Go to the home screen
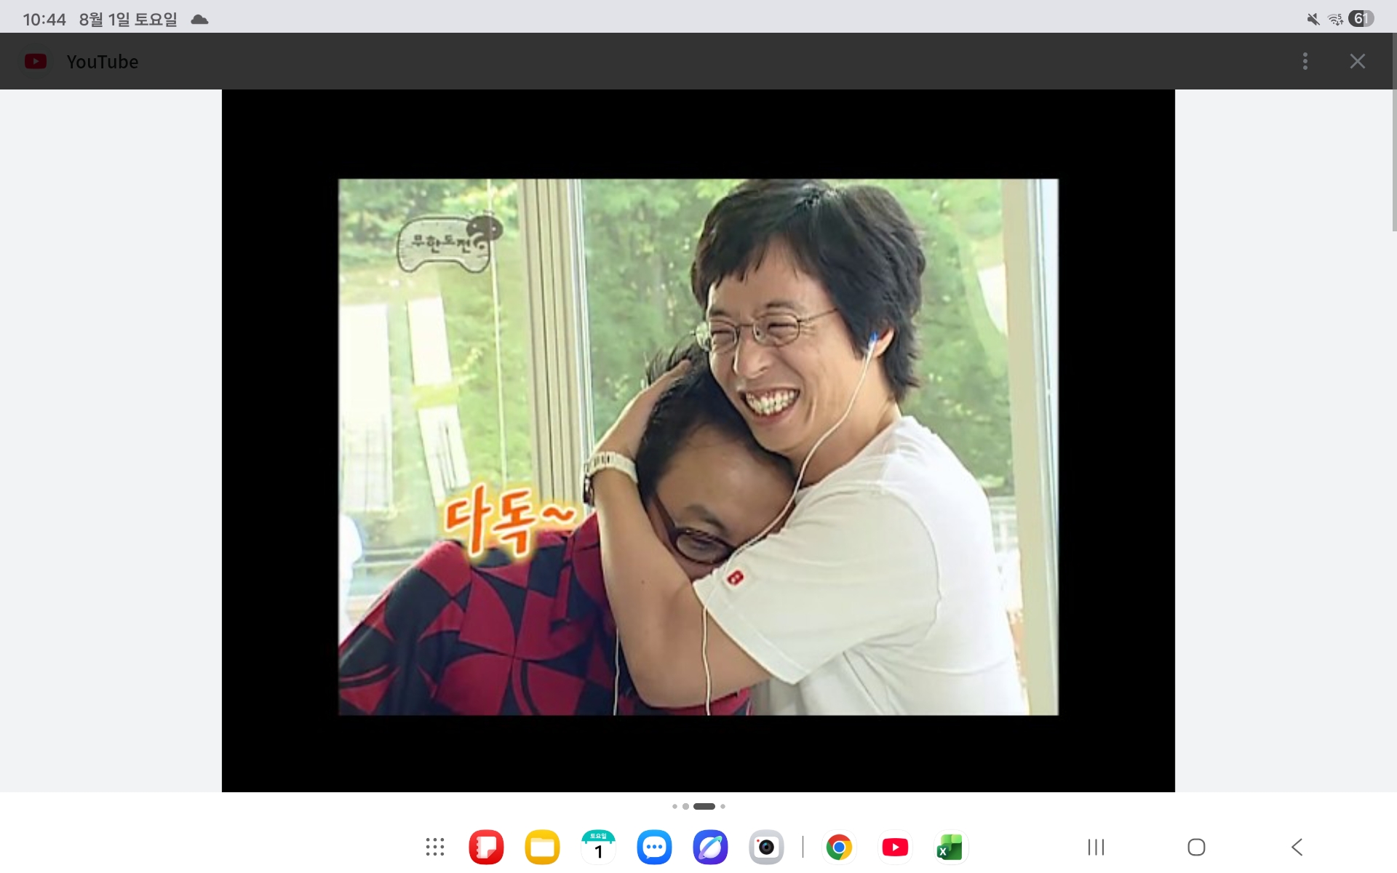Viewport: 1397px width, 873px height. [x=1196, y=847]
